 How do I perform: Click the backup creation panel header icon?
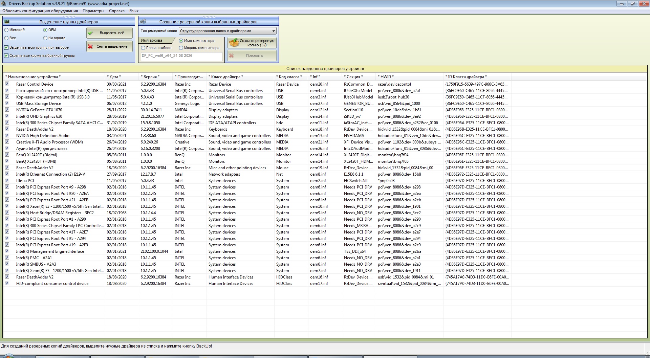pyautogui.click(x=143, y=22)
